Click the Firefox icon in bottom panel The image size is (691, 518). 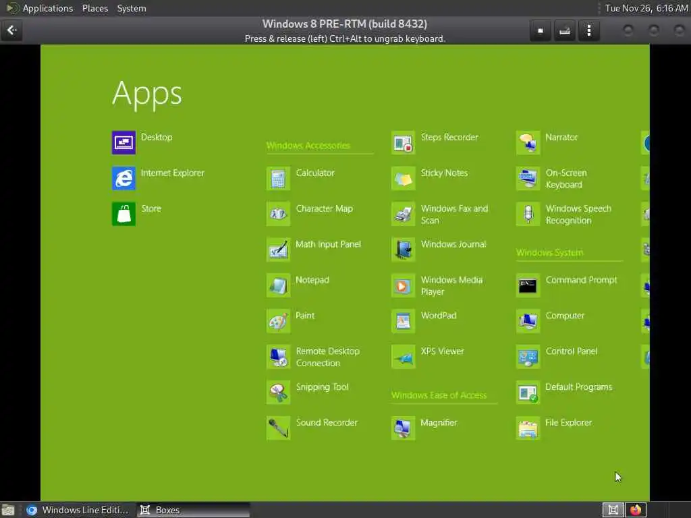(x=636, y=510)
